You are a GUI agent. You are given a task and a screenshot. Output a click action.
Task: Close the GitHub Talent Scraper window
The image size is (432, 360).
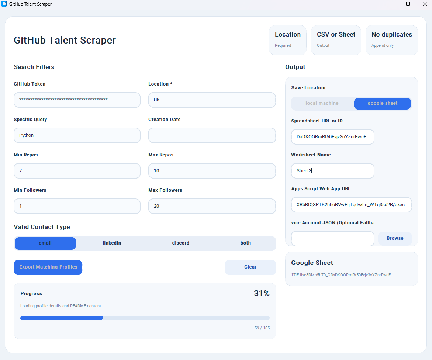pyautogui.click(x=425, y=4)
